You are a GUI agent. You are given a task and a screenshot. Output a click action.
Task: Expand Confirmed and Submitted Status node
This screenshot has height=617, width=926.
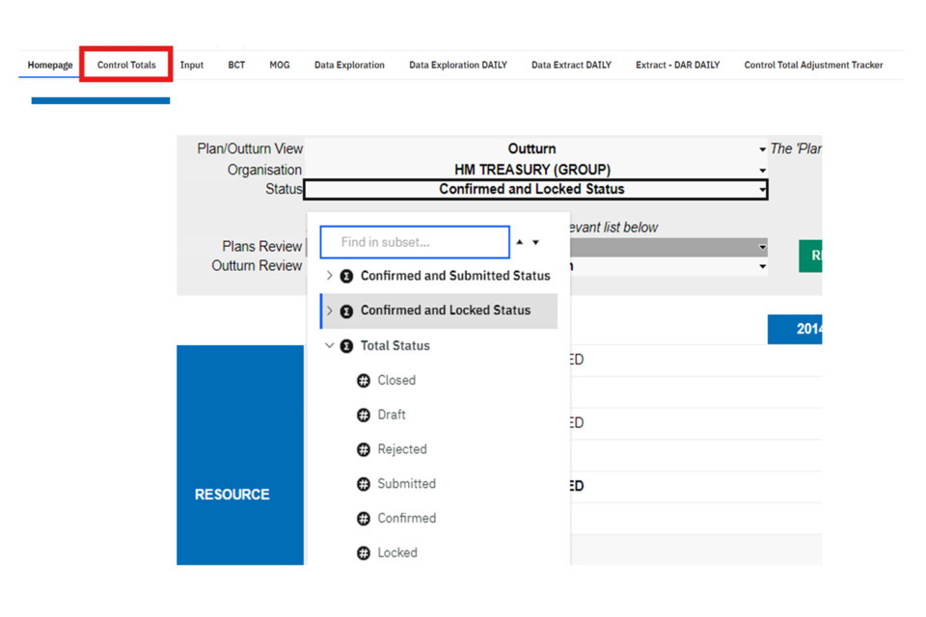pyautogui.click(x=330, y=276)
